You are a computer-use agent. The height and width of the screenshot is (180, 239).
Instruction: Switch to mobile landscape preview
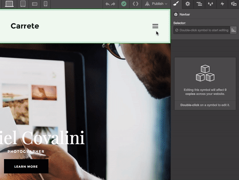tap(35, 4)
